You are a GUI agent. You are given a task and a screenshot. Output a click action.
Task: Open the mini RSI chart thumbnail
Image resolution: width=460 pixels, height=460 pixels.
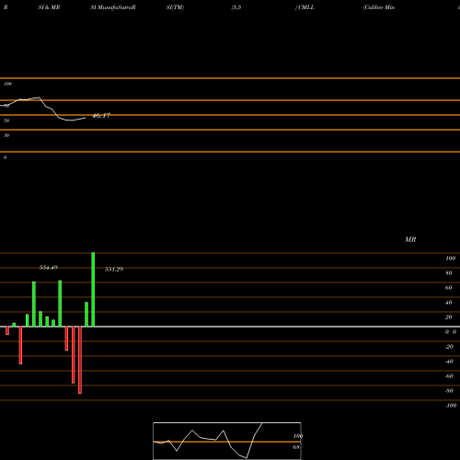(x=227, y=441)
